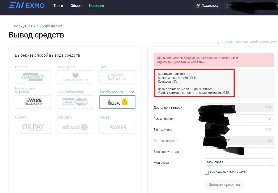Click the text "Комиссия 3%"

[168, 82]
